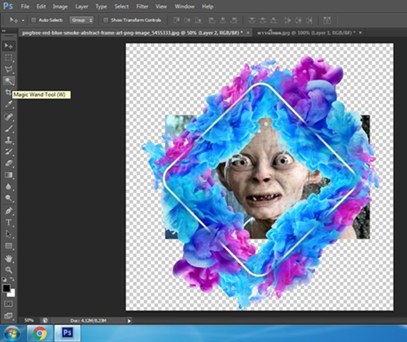Open the Edit menu
The image size is (407, 342).
coord(42,7)
